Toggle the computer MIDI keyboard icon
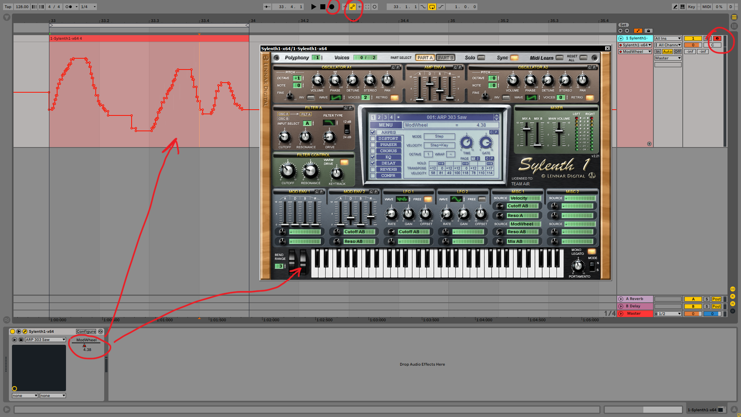The image size is (741, 417). (682, 7)
